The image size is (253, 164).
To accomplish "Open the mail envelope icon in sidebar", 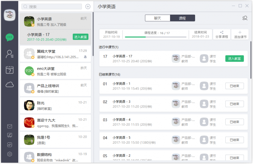I will [x=10, y=126].
